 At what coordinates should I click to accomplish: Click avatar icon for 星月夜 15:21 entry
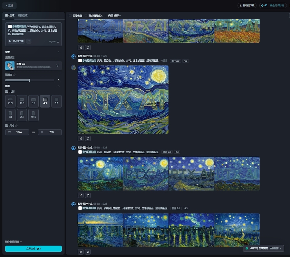74,148
